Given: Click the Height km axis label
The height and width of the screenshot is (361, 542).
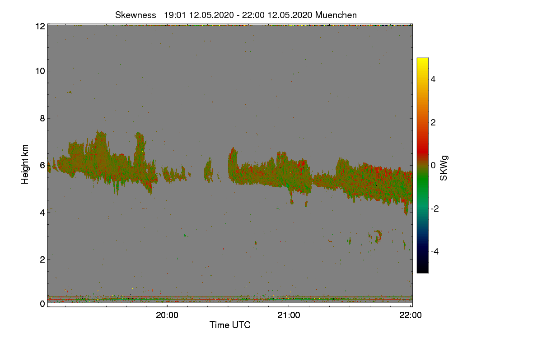Looking at the screenshot, I should (25, 165).
